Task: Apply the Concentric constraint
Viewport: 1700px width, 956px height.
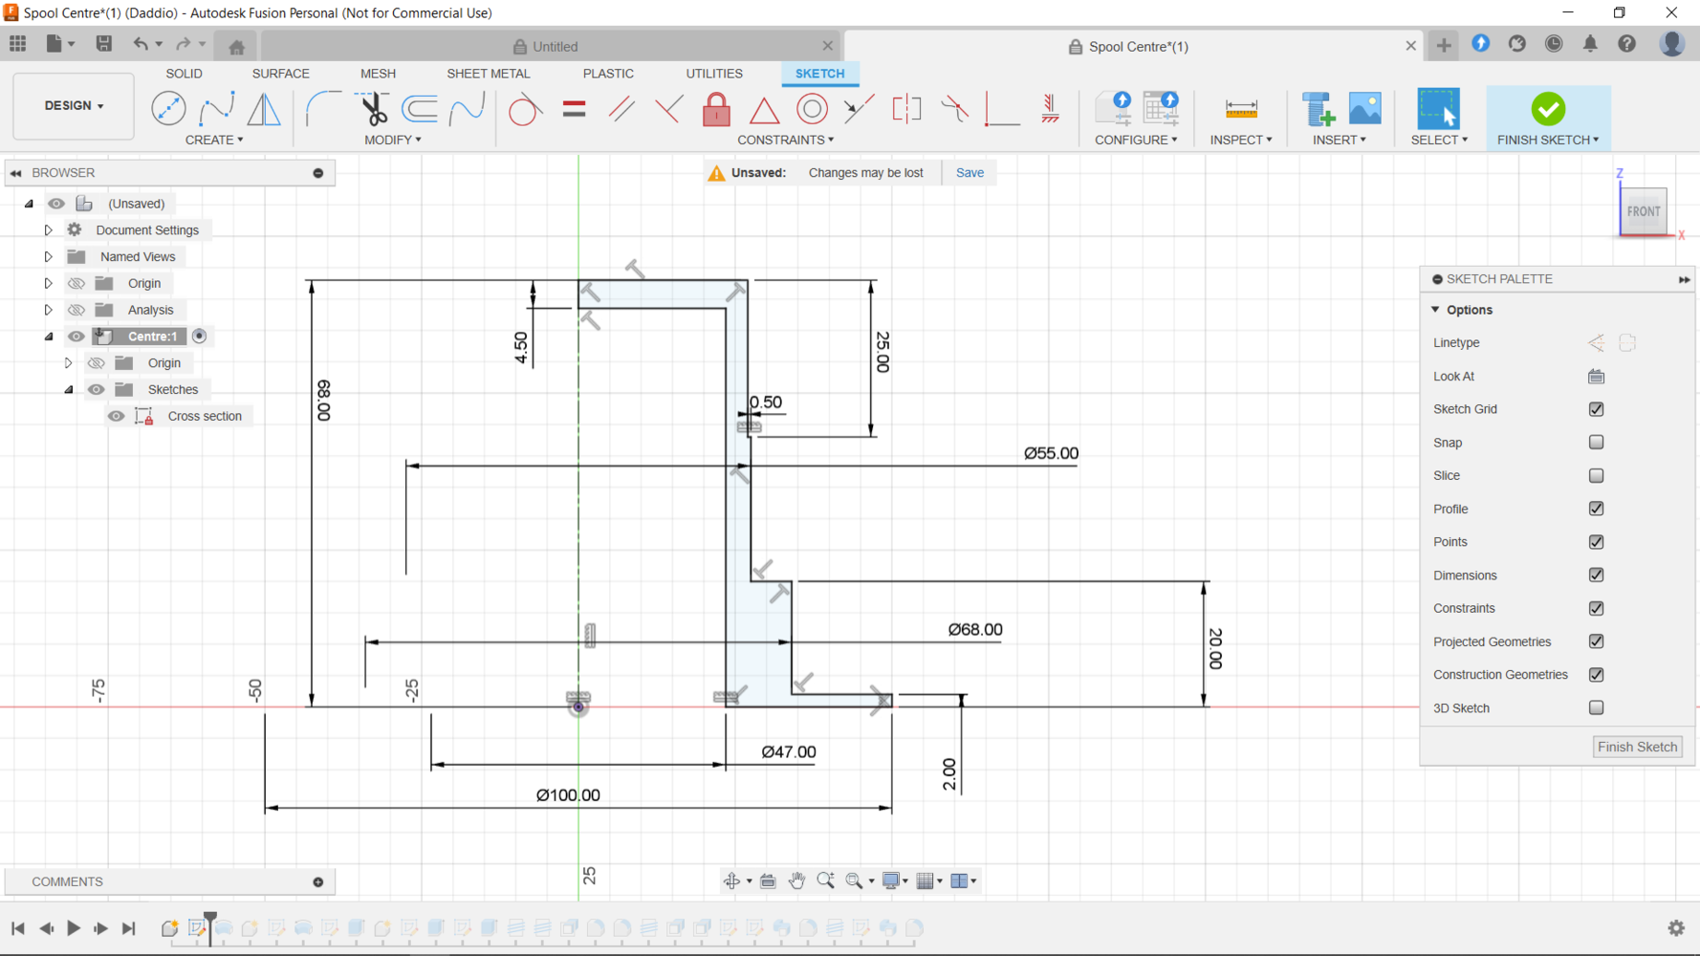Action: pos(812,109)
